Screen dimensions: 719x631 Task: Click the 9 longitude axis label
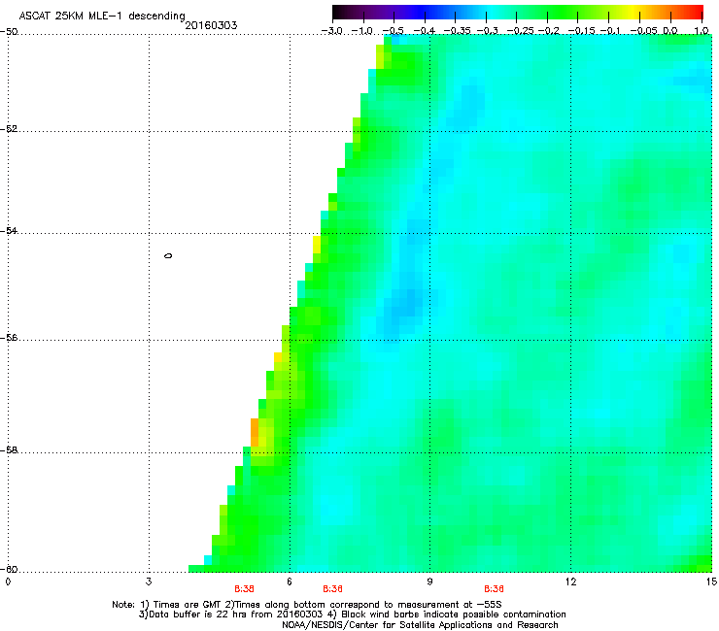pos(429,581)
